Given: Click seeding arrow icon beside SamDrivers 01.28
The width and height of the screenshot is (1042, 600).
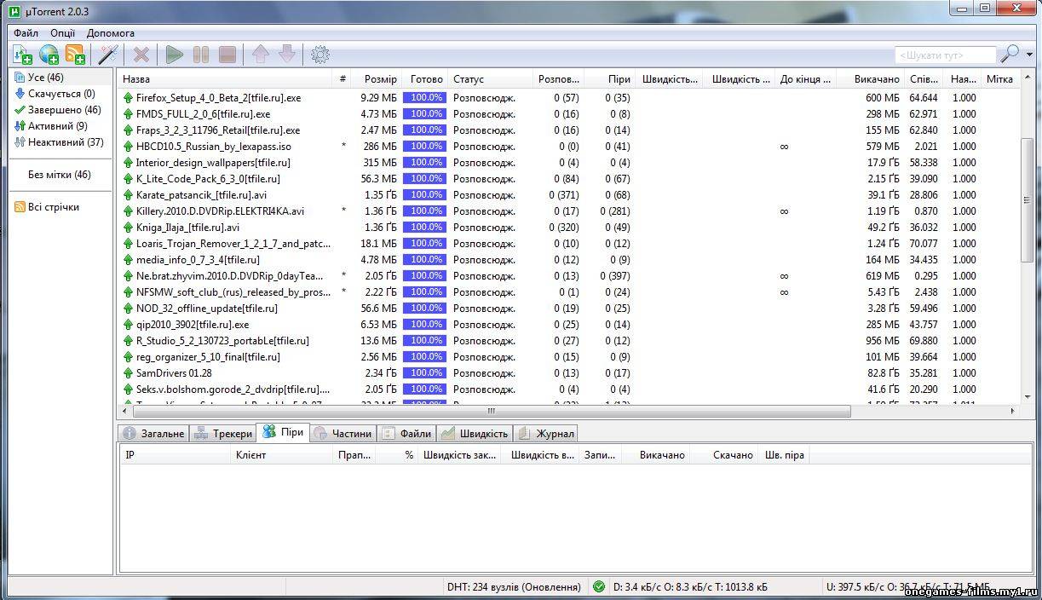Looking at the screenshot, I should 129,373.
